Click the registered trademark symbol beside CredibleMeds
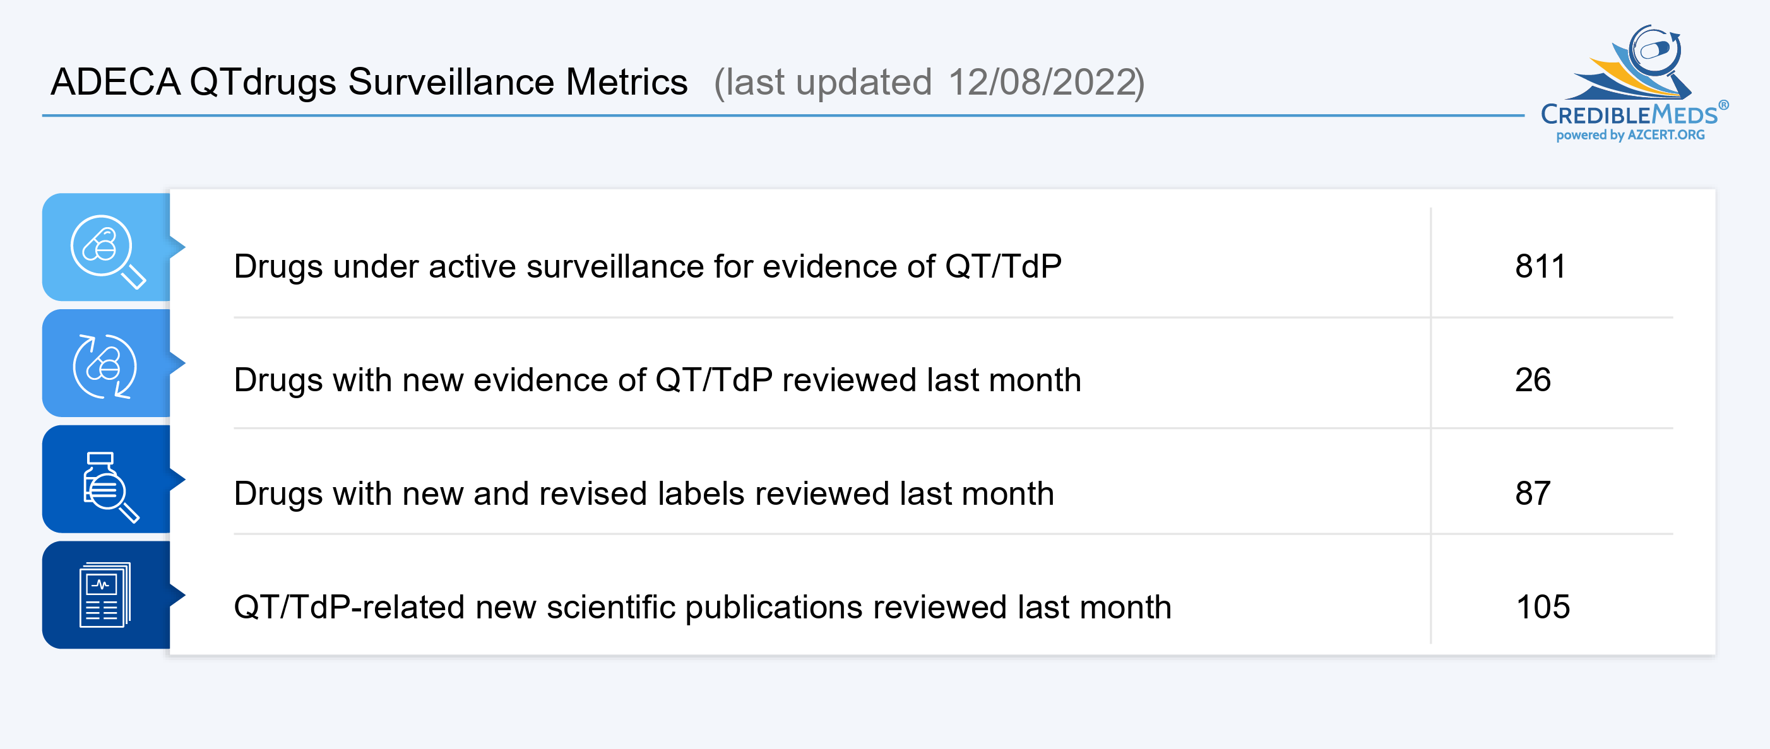The height and width of the screenshot is (749, 1770). point(1723,105)
